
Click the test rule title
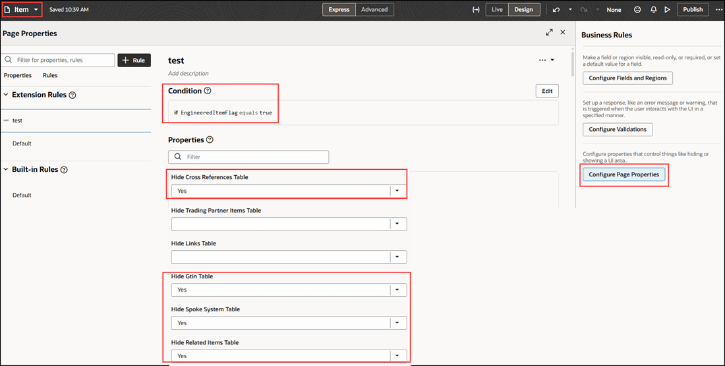[176, 61]
